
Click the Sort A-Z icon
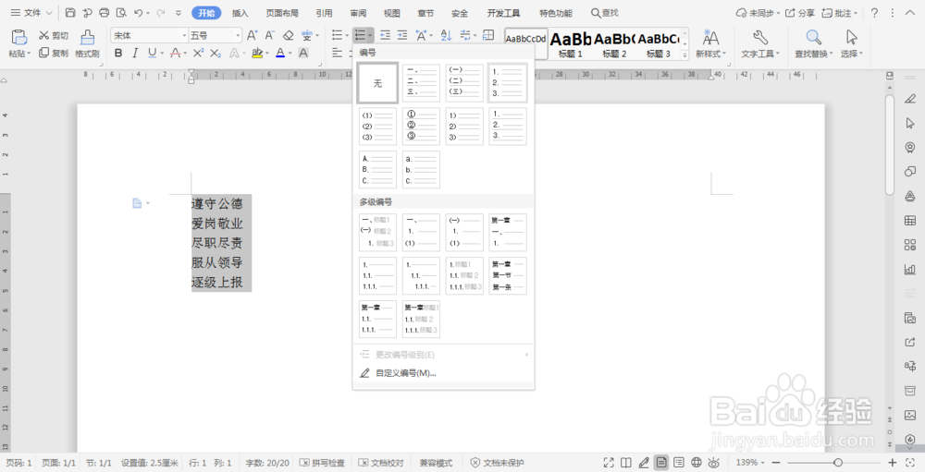(446, 35)
